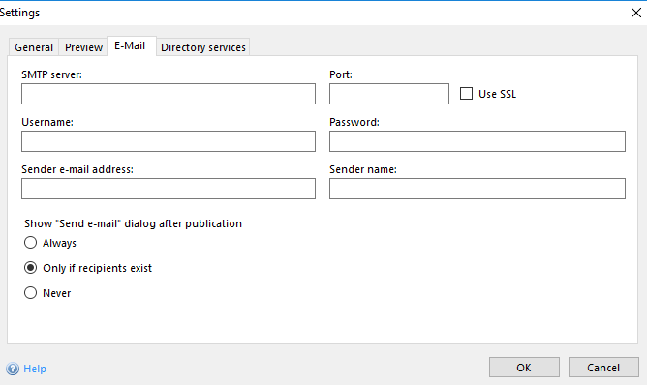Screen dimensions: 647x385
Task: Confirm settings with the OK button
Action: point(524,368)
